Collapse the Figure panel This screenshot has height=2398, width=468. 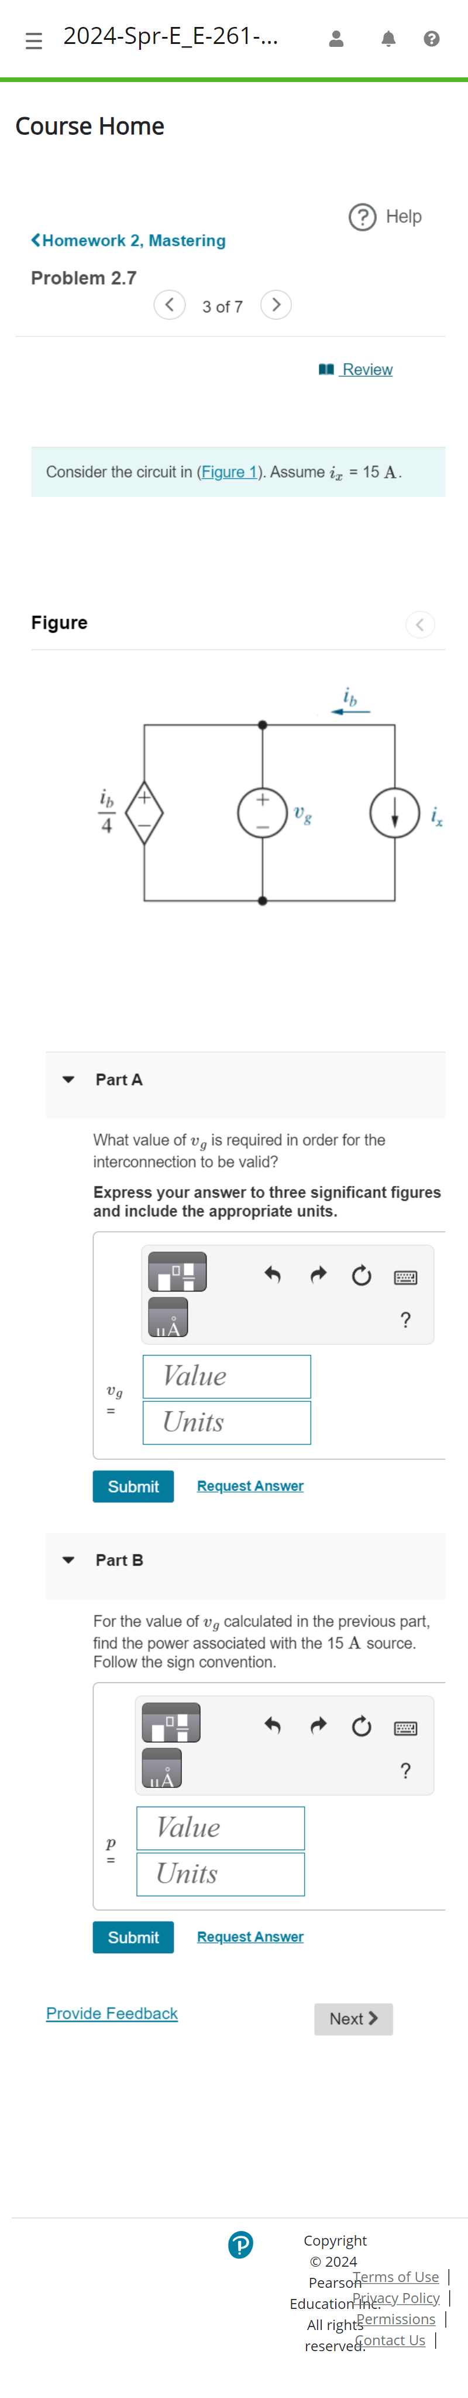(x=419, y=625)
